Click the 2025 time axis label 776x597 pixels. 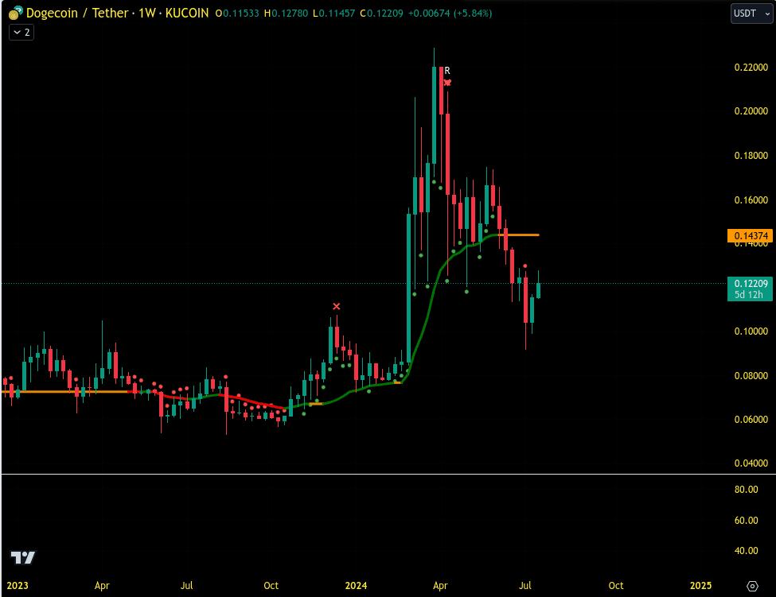tap(700, 586)
